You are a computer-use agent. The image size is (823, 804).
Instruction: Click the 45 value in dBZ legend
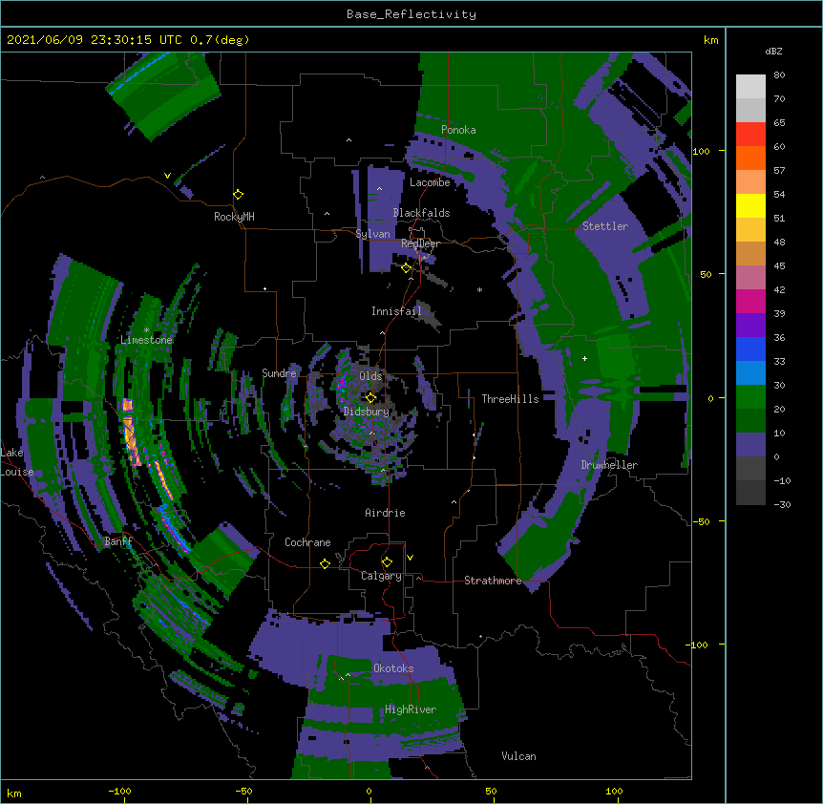pyautogui.click(x=779, y=266)
